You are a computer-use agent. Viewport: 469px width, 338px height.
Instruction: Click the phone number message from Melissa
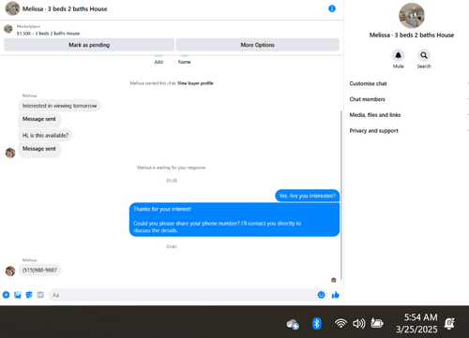(x=39, y=270)
